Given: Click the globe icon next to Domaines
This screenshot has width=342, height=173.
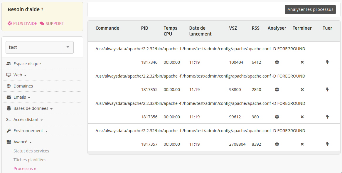Looking at the screenshot, I should pyautogui.click(x=9, y=86).
